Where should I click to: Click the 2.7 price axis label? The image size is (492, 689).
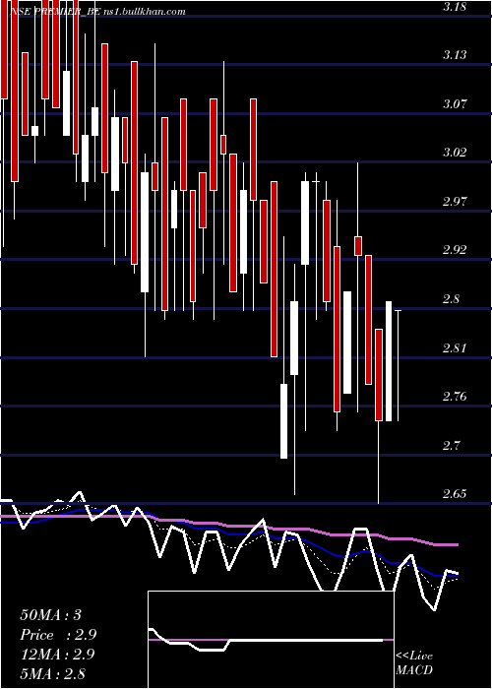(x=451, y=446)
